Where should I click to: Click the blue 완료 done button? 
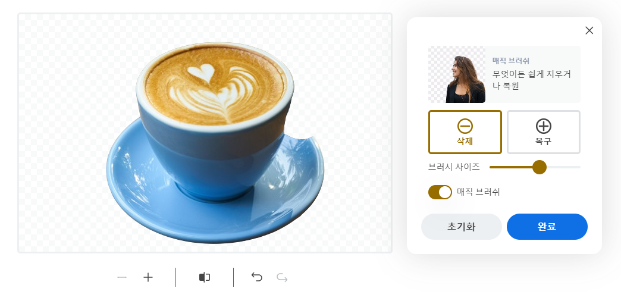[547, 227]
